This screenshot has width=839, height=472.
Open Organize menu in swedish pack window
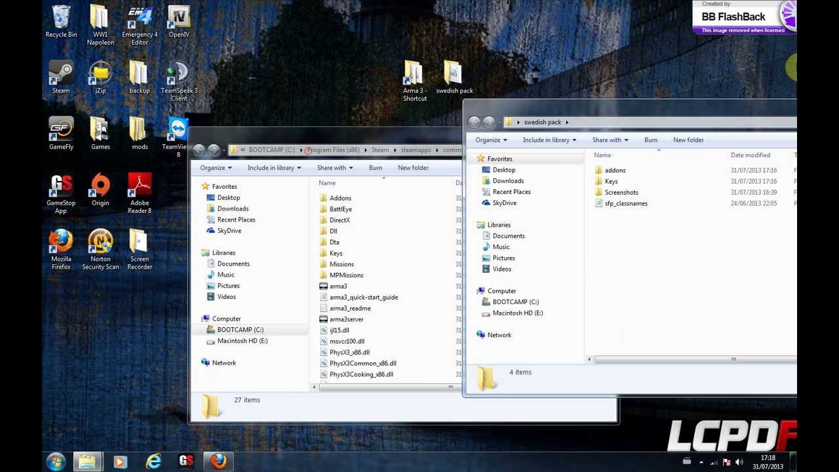491,140
